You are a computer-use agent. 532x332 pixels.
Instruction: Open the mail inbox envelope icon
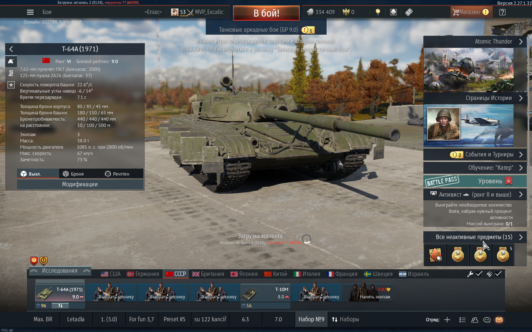499,320
